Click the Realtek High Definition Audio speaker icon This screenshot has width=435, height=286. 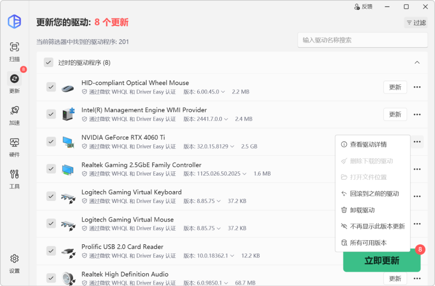pyautogui.click(x=68, y=278)
